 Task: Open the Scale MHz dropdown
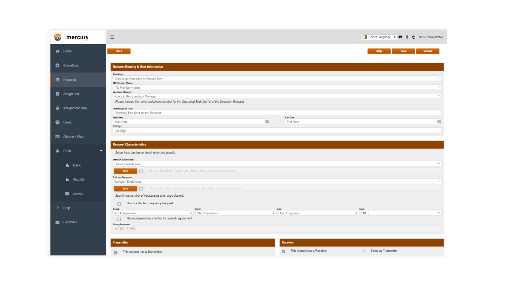click(401, 213)
